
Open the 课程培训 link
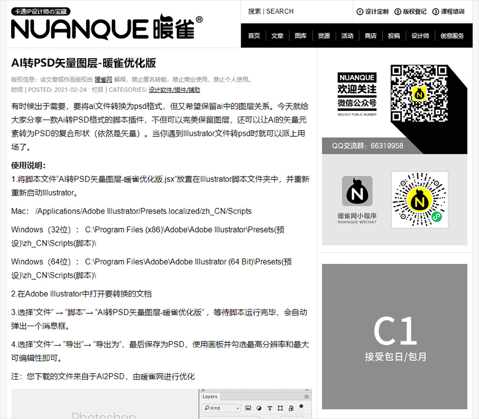[448, 12]
